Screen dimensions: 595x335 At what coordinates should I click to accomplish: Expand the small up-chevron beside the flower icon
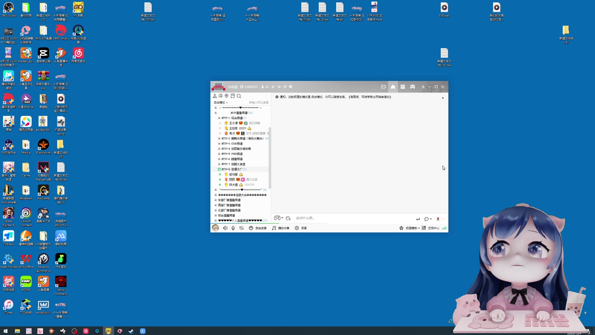point(444,219)
